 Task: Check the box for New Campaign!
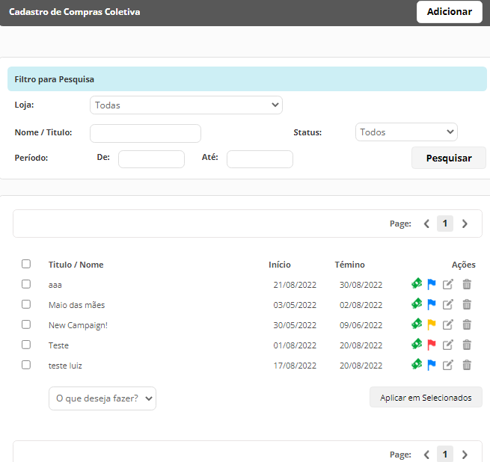click(x=26, y=324)
